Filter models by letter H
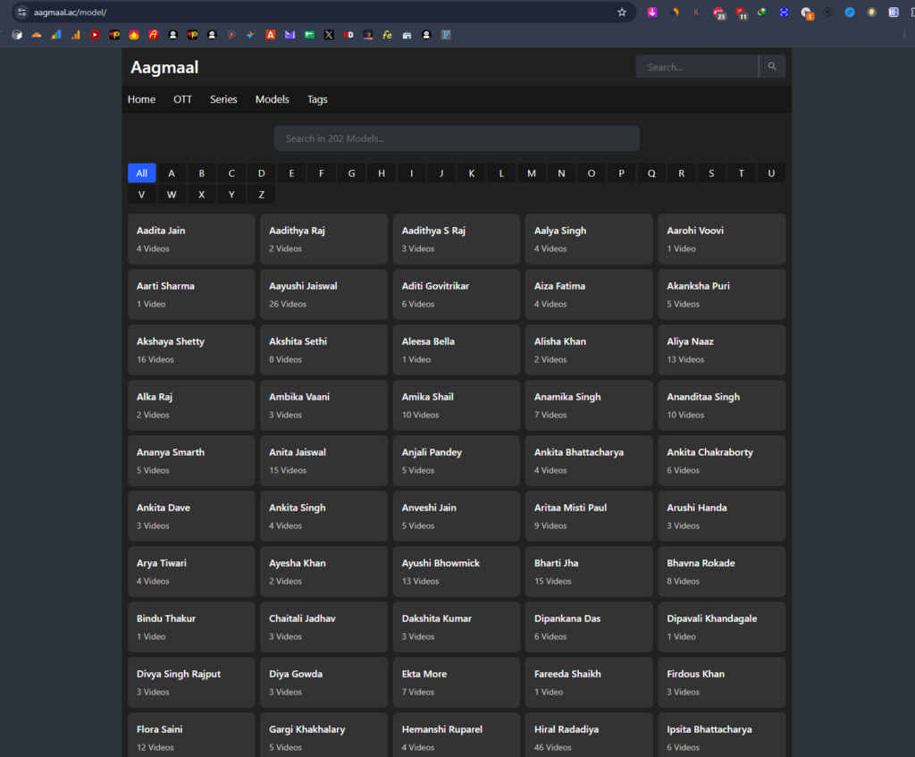The image size is (915, 757). coord(382,173)
